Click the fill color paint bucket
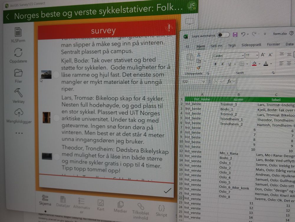Viewport: 295px width, 222px height. click(x=255, y=64)
